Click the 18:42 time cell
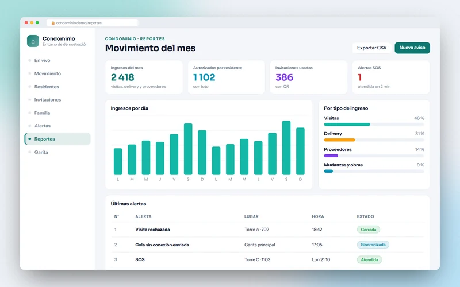This screenshot has height=287, width=460. tap(317, 230)
